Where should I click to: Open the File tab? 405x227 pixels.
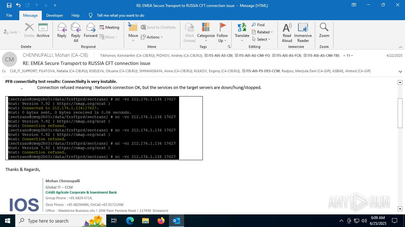pos(9,15)
